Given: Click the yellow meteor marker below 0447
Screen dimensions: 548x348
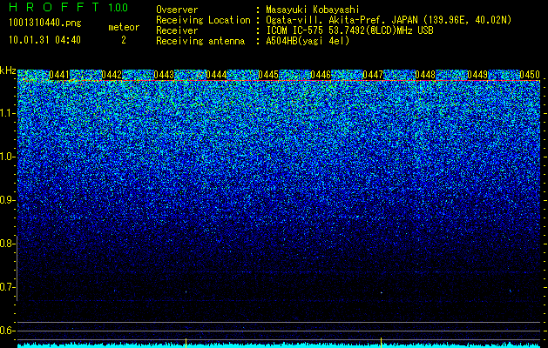Looking at the screenshot, I should tap(381, 343).
